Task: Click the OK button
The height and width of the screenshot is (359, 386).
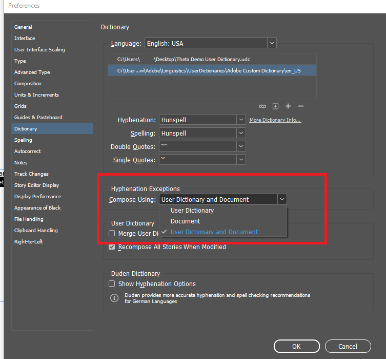Action: pos(296,346)
